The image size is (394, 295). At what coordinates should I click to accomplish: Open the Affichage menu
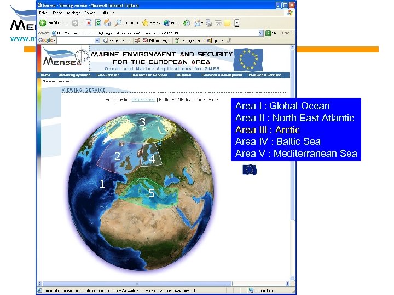click(74, 13)
